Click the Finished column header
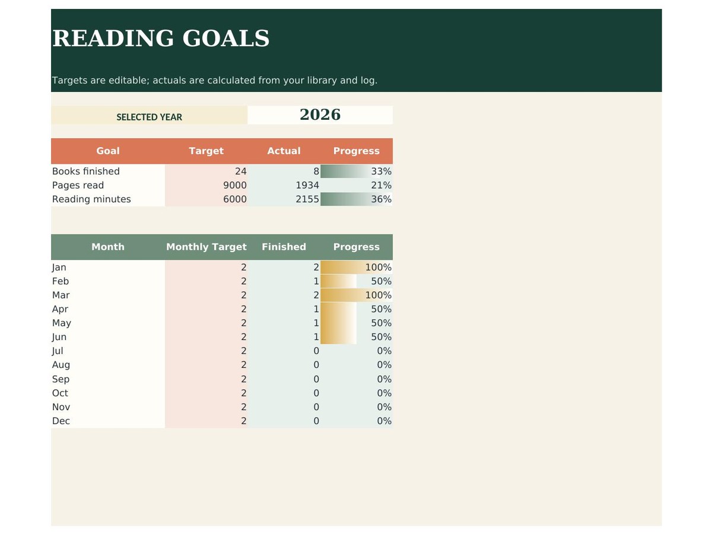Image resolution: width=712 pixels, height=534 pixels. coord(284,247)
